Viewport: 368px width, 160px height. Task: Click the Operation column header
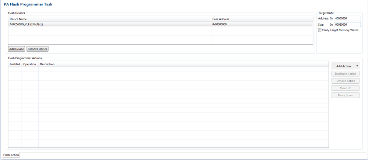click(30, 64)
